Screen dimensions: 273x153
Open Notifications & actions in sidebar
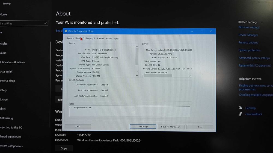[x=13, y=62]
